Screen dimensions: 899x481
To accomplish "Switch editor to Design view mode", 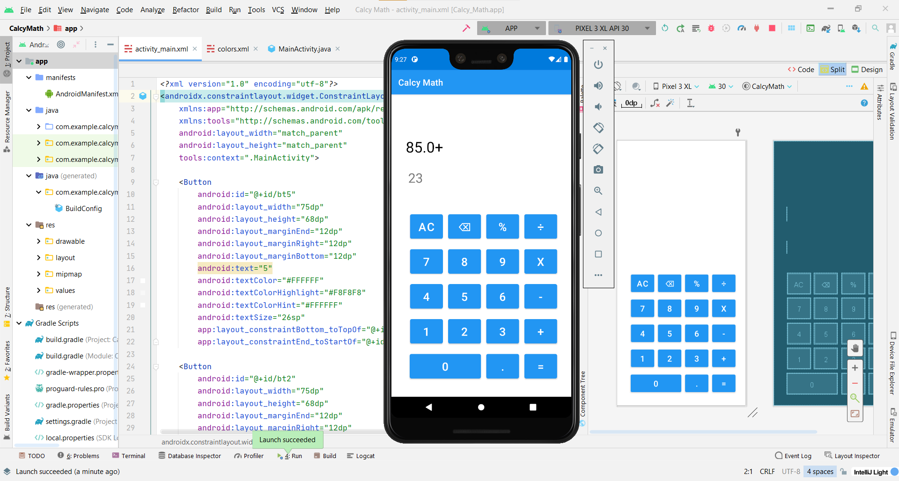I will [x=867, y=70].
